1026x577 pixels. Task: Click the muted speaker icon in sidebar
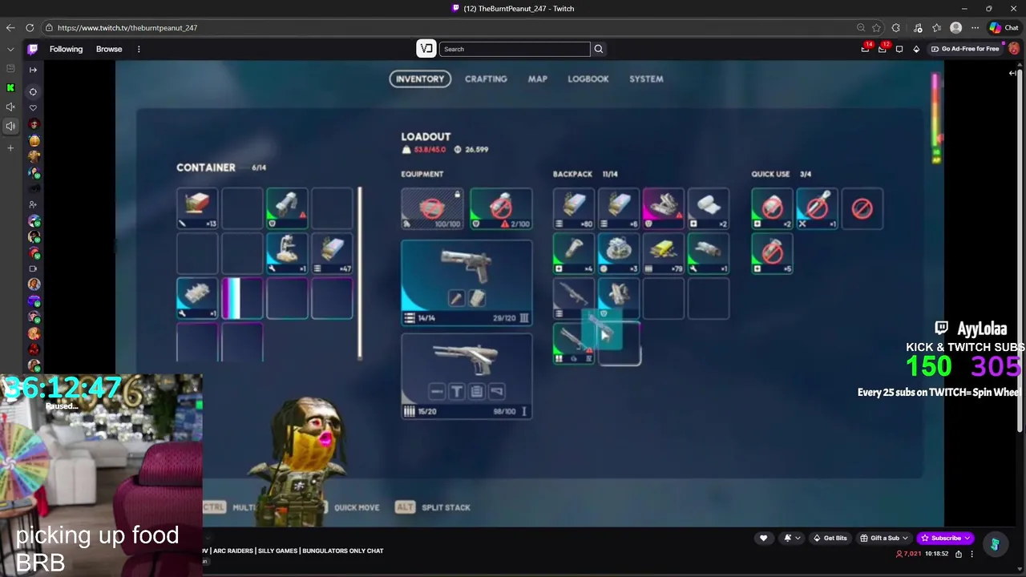(10, 107)
